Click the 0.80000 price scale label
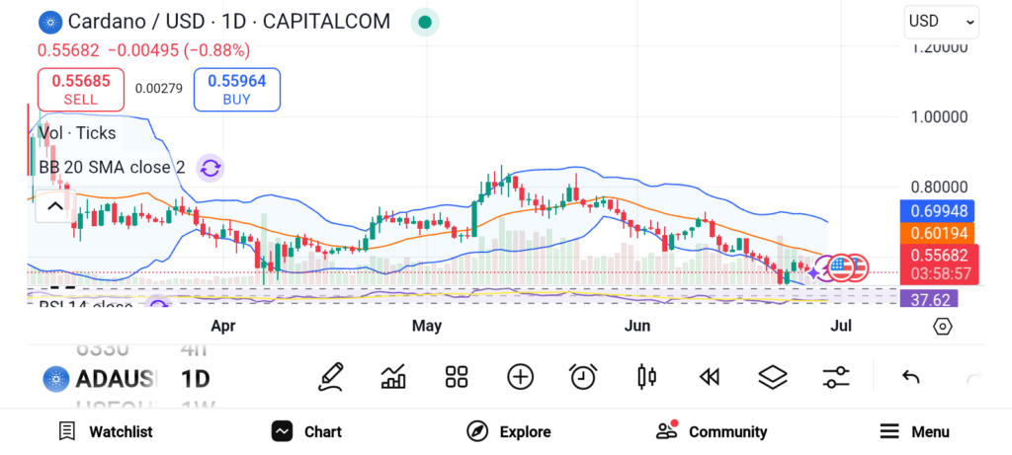This screenshot has width=1012, height=455. click(939, 188)
